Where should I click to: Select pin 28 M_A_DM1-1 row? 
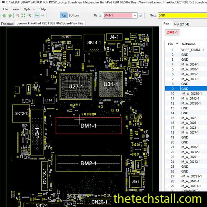coord(186,181)
